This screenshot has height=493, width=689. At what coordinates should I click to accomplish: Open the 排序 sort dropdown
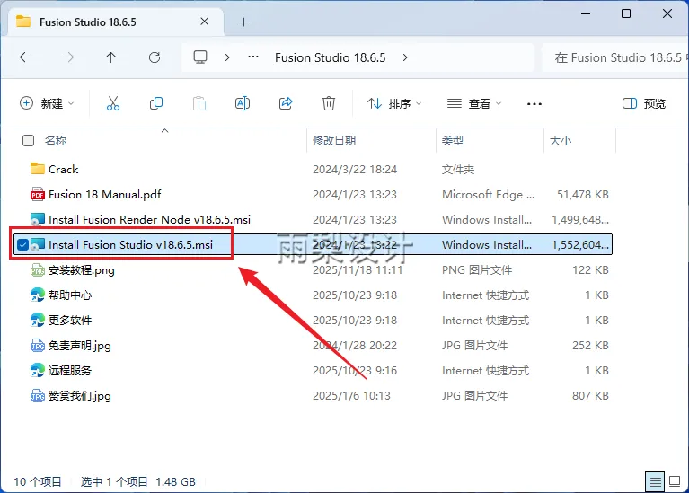pos(394,103)
